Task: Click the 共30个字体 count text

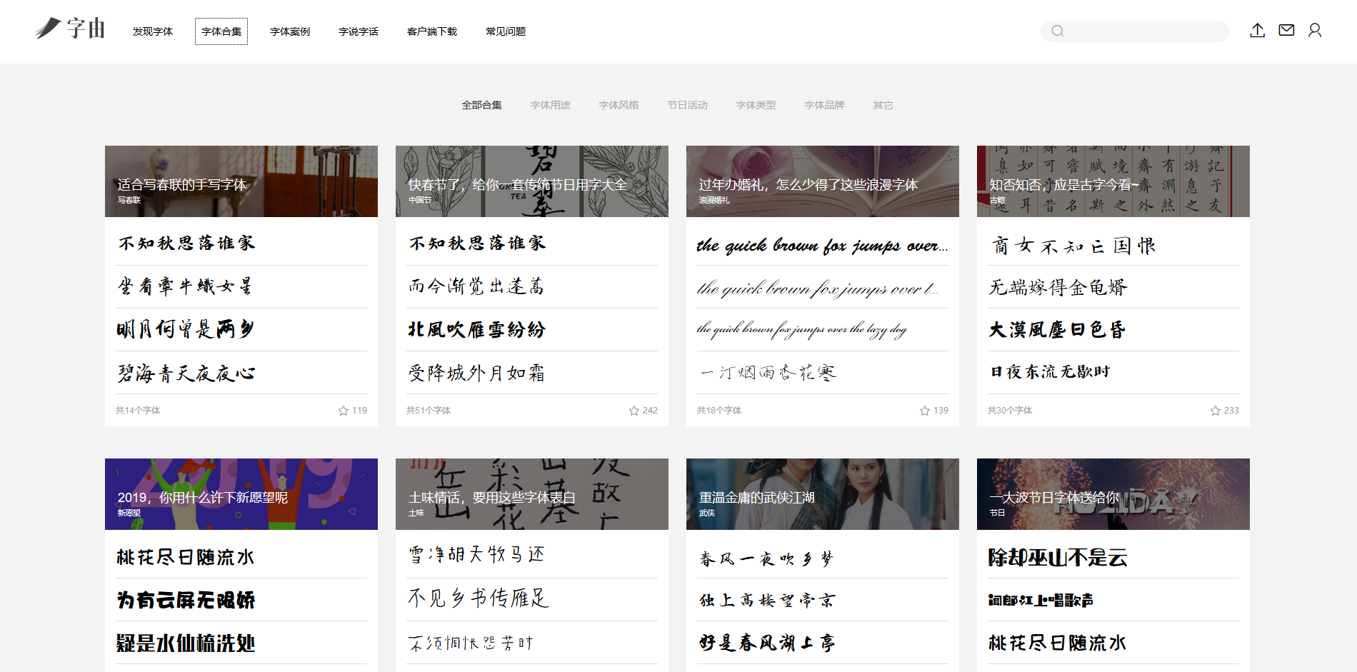Action: [1010, 411]
